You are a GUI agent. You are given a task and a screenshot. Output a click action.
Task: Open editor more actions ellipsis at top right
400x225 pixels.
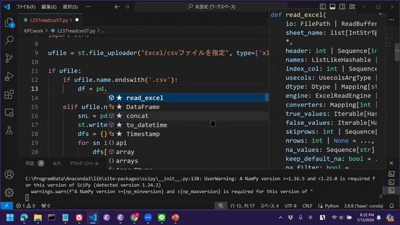391,19
